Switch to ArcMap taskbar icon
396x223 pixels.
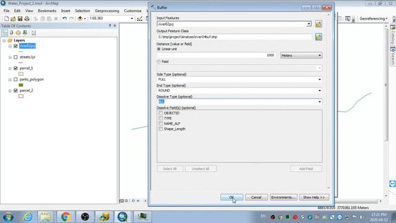tap(123, 217)
